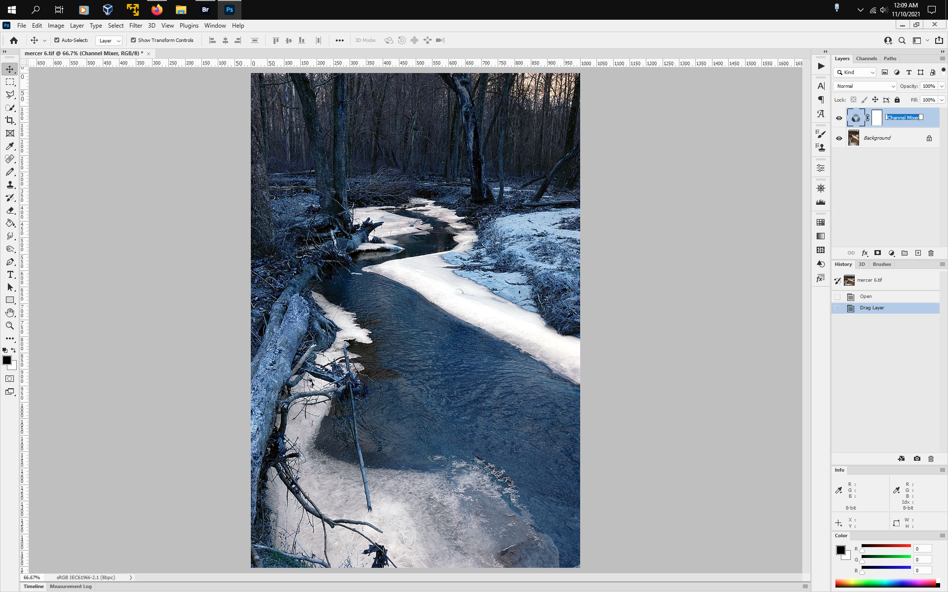The height and width of the screenshot is (592, 948).
Task: Create new snapshot camera icon in History
Action: pyautogui.click(x=917, y=458)
